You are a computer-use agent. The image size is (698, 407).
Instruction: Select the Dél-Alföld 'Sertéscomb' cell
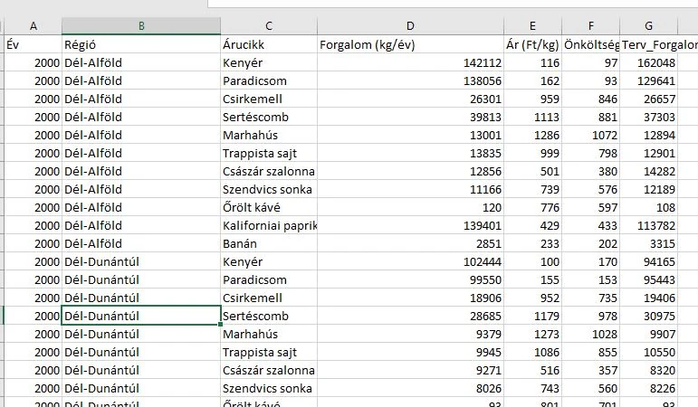tap(269, 117)
